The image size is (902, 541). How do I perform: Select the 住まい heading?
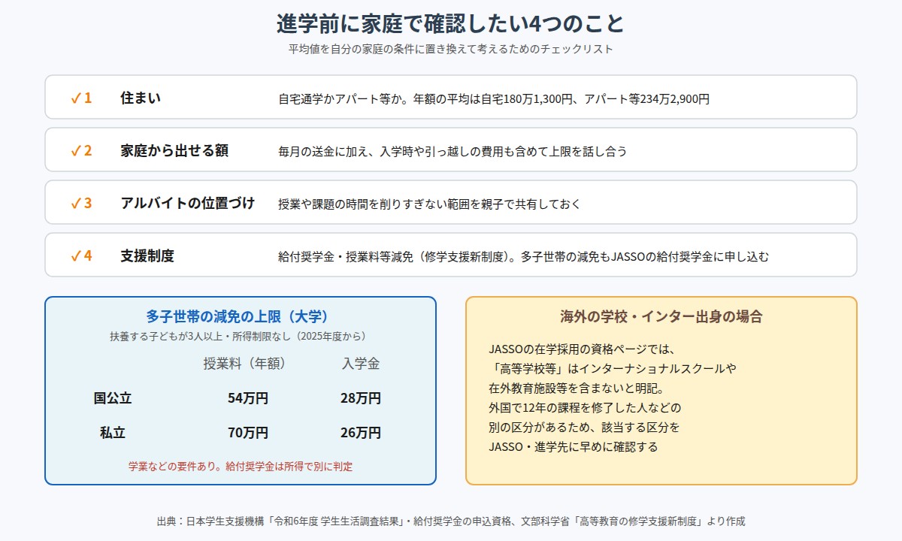141,98
